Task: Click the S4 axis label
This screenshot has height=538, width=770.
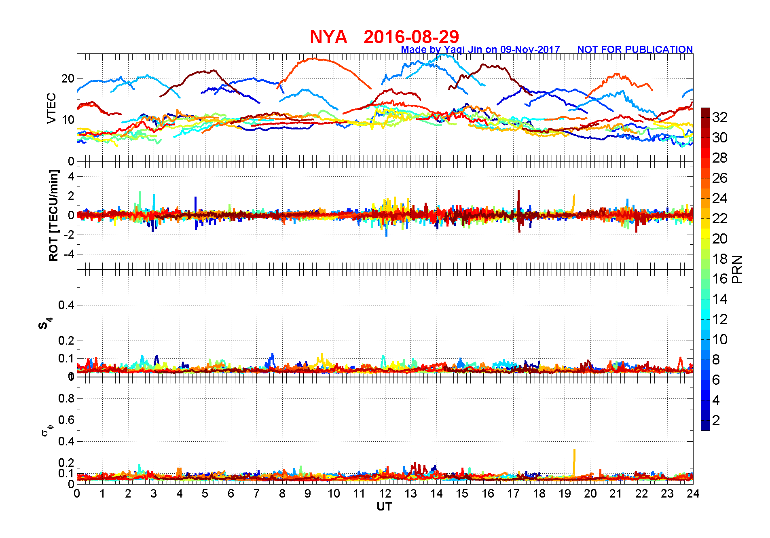Action: coord(45,324)
